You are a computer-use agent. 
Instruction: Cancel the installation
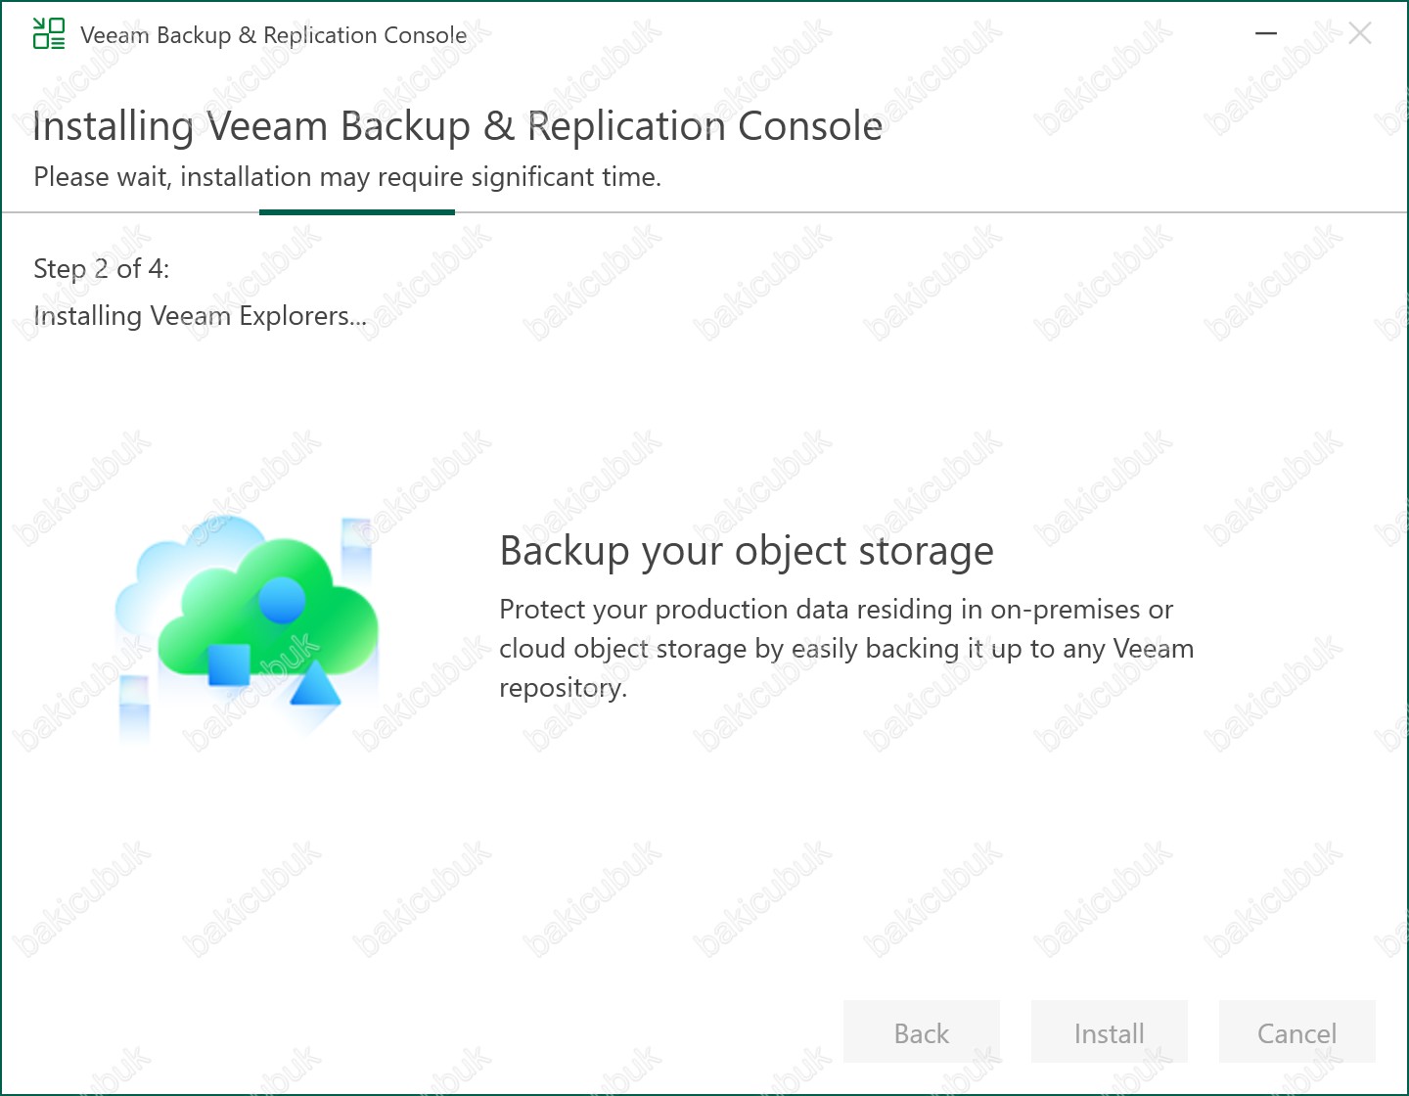(1297, 1032)
